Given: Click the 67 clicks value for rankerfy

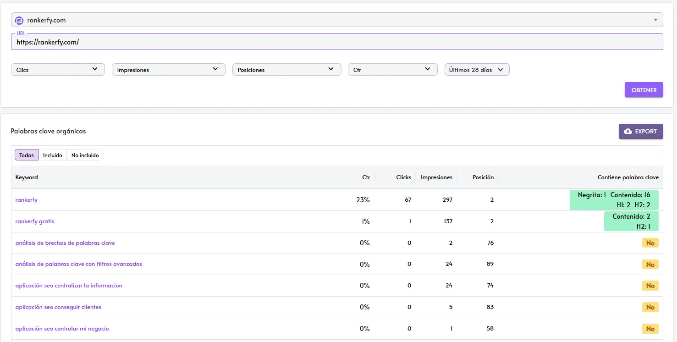Looking at the screenshot, I should [x=408, y=200].
